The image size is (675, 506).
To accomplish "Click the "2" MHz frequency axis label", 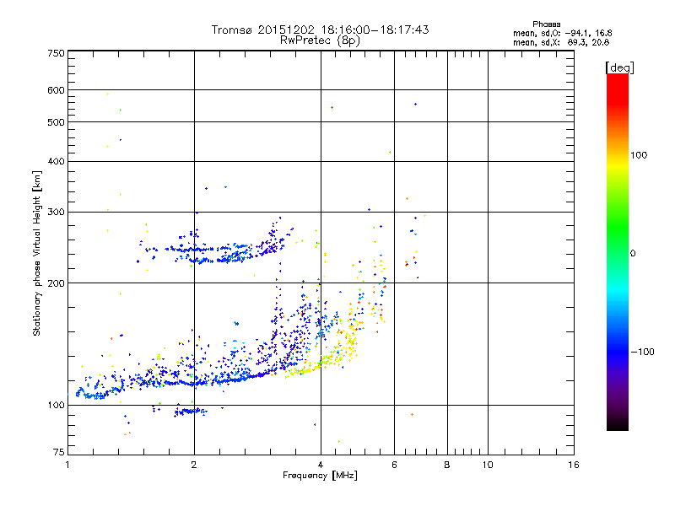I will coord(194,465).
